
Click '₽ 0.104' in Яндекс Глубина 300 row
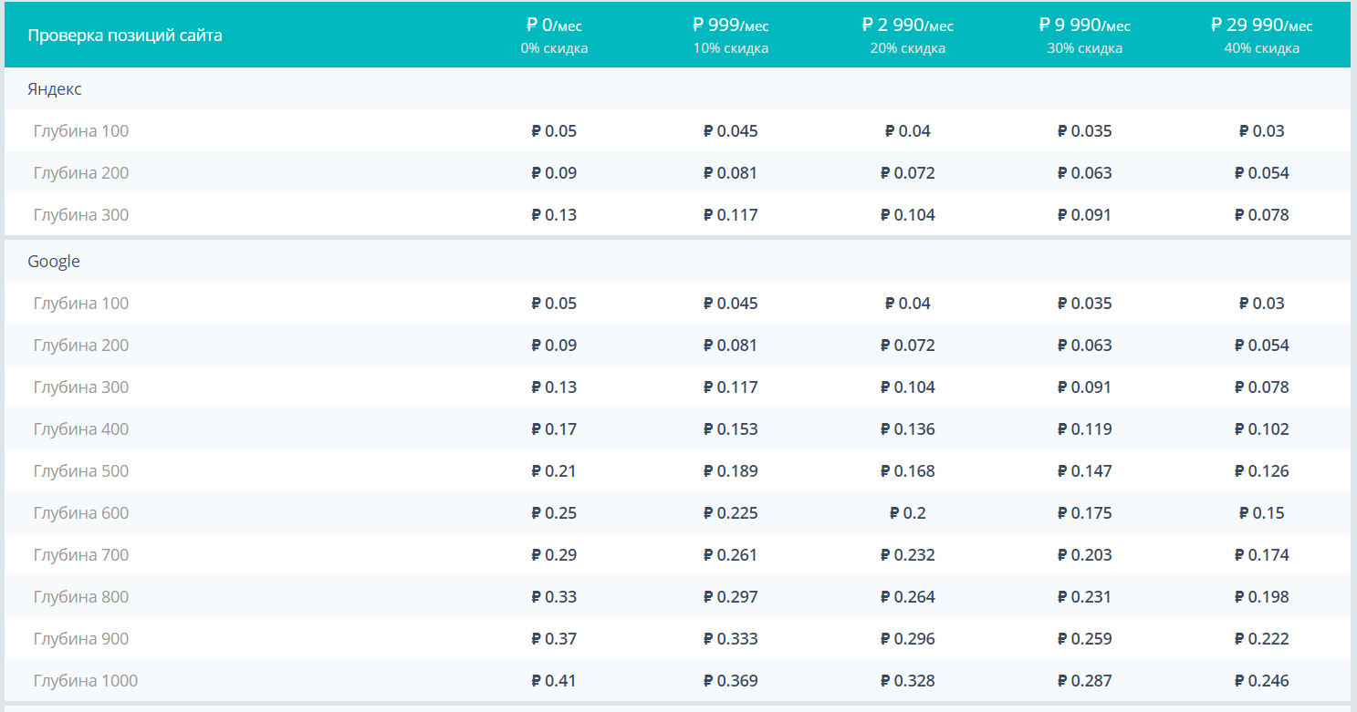[908, 215]
